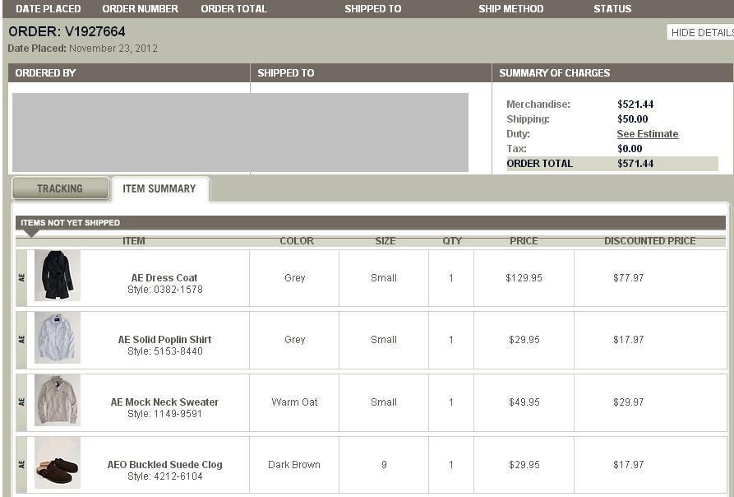734x497 pixels.
Task: Click the Merchandise amount $521.44
Action: 635,105
